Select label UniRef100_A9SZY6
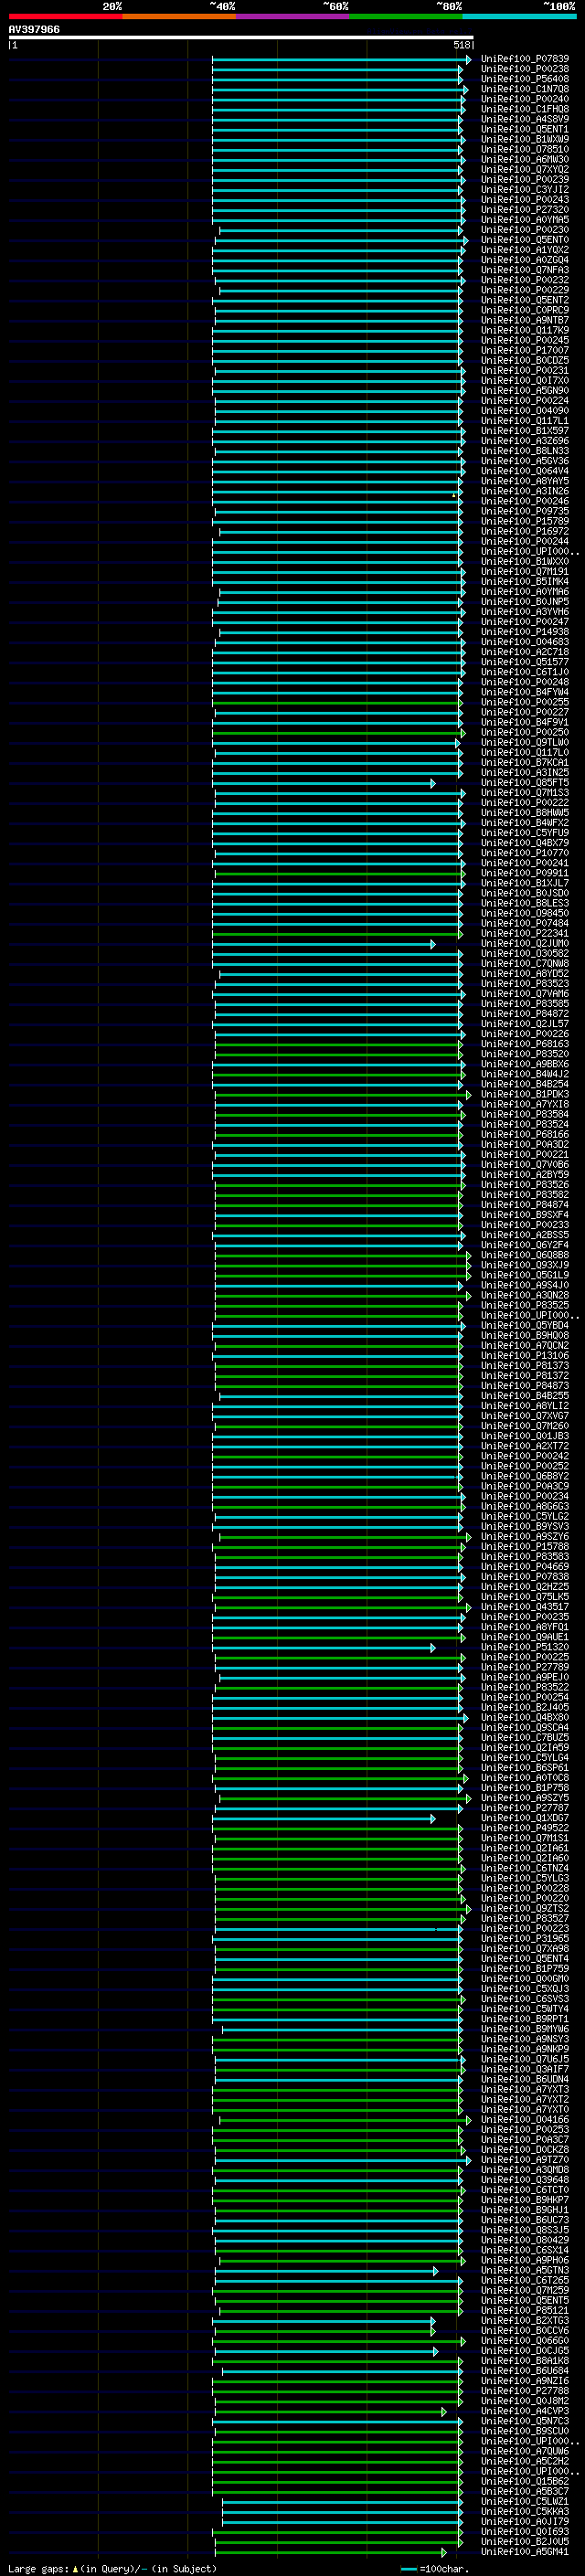The width and height of the screenshot is (585, 2576). [x=524, y=1536]
